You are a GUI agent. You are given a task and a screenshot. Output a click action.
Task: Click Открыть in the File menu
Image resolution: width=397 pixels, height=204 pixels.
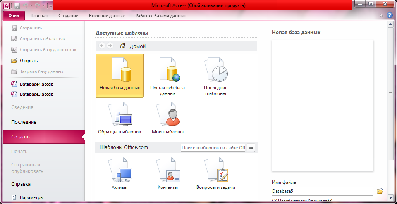[24, 61]
